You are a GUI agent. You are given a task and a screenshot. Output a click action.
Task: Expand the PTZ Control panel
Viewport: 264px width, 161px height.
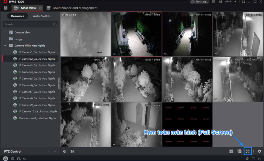tap(55, 151)
